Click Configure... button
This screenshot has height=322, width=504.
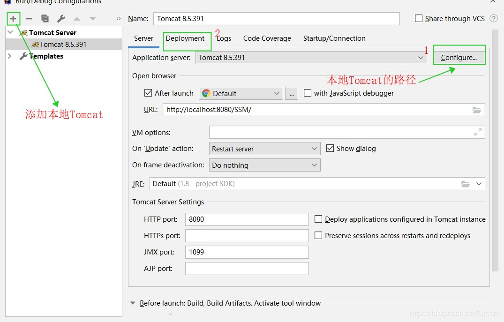pos(459,58)
